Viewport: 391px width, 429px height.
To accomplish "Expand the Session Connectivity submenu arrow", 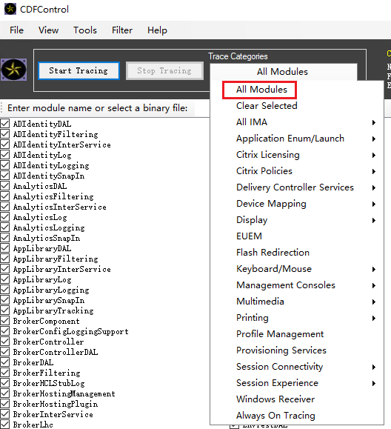I will pos(374,367).
